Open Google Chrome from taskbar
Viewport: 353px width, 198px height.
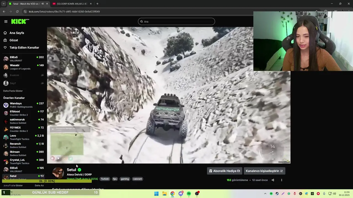(172, 194)
